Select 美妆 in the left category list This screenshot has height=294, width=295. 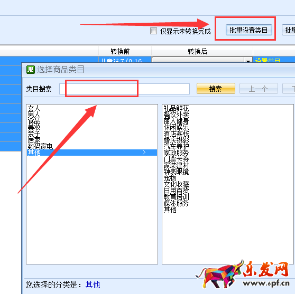pos(34,127)
